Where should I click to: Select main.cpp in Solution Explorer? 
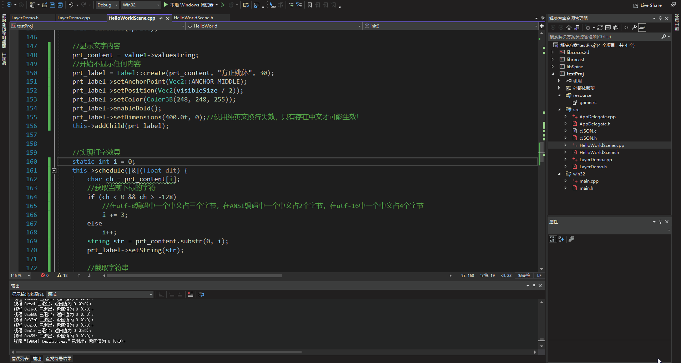coord(589,181)
